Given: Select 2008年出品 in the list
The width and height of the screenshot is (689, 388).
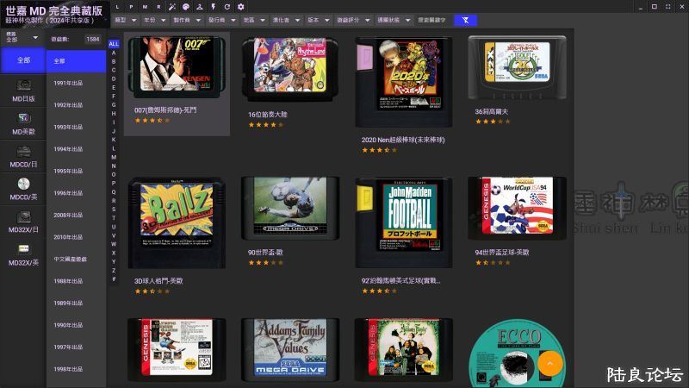Looking at the screenshot, I should coord(77,215).
